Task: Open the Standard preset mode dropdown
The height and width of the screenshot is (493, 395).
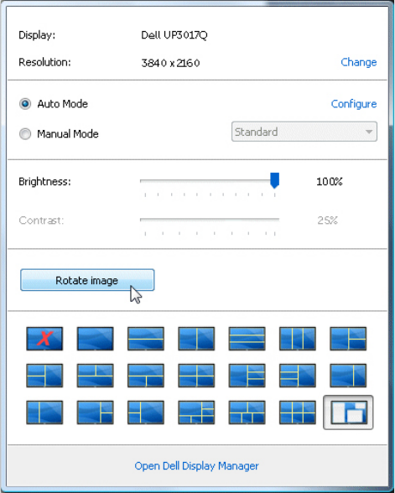Action: click(x=304, y=132)
